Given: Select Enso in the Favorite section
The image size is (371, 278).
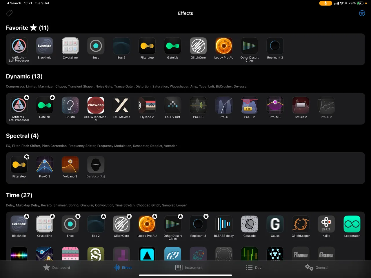Looking at the screenshot, I should [x=96, y=46].
